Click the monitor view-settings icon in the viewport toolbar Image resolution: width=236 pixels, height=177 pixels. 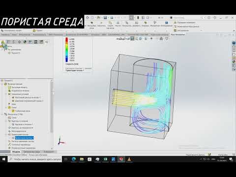(x=167, y=39)
